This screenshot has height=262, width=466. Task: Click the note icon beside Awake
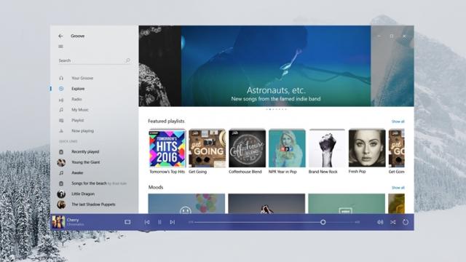[61, 172]
